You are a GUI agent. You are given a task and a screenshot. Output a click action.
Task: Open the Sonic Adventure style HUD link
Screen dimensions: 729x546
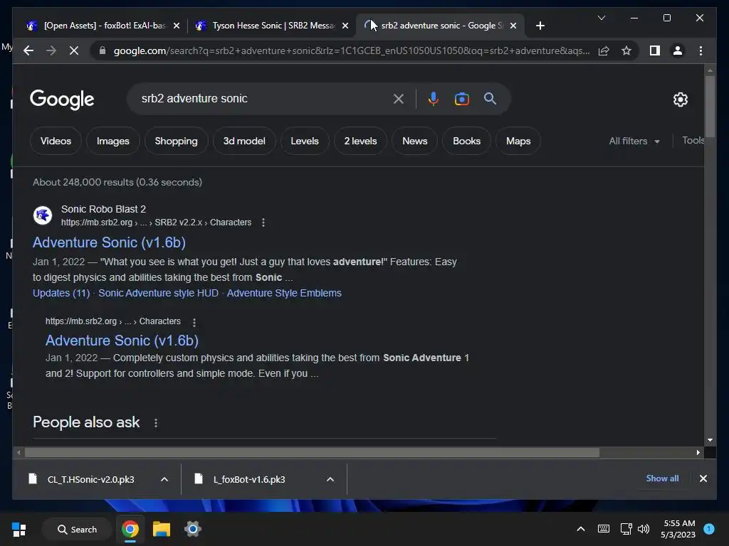pyautogui.click(x=159, y=293)
